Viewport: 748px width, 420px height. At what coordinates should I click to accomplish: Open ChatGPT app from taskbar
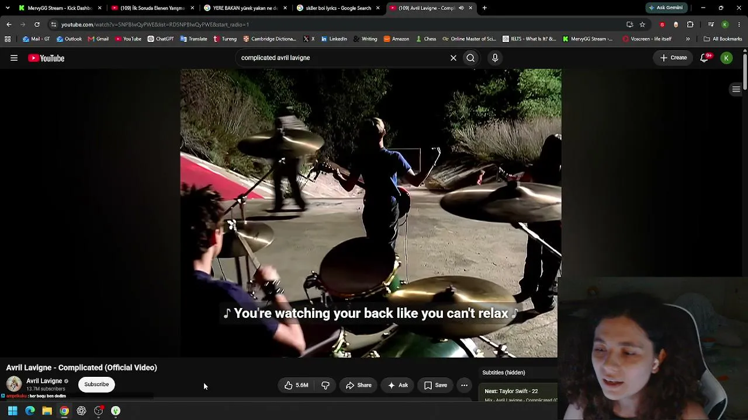81,411
